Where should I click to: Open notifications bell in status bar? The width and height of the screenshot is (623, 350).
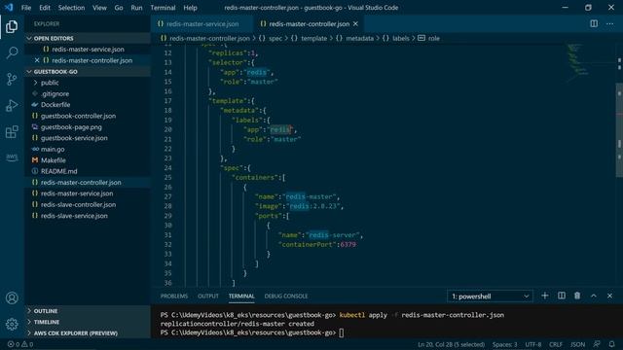click(612, 344)
